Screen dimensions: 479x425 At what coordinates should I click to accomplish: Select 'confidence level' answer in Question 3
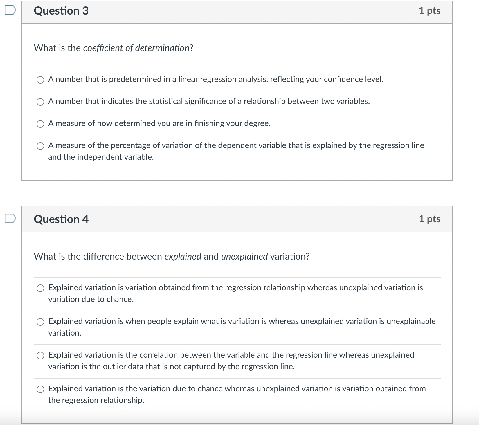click(40, 79)
